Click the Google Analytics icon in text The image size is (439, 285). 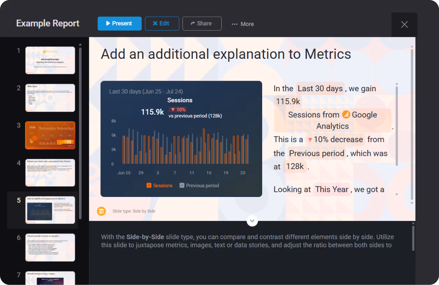click(346, 114)
